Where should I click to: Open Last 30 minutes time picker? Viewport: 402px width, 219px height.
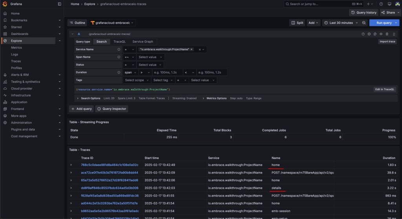pos(341,23)
